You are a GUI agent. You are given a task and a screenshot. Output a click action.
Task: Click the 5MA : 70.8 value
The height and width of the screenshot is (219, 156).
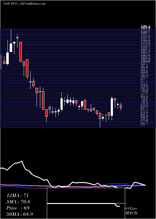(x=18, y=202)
